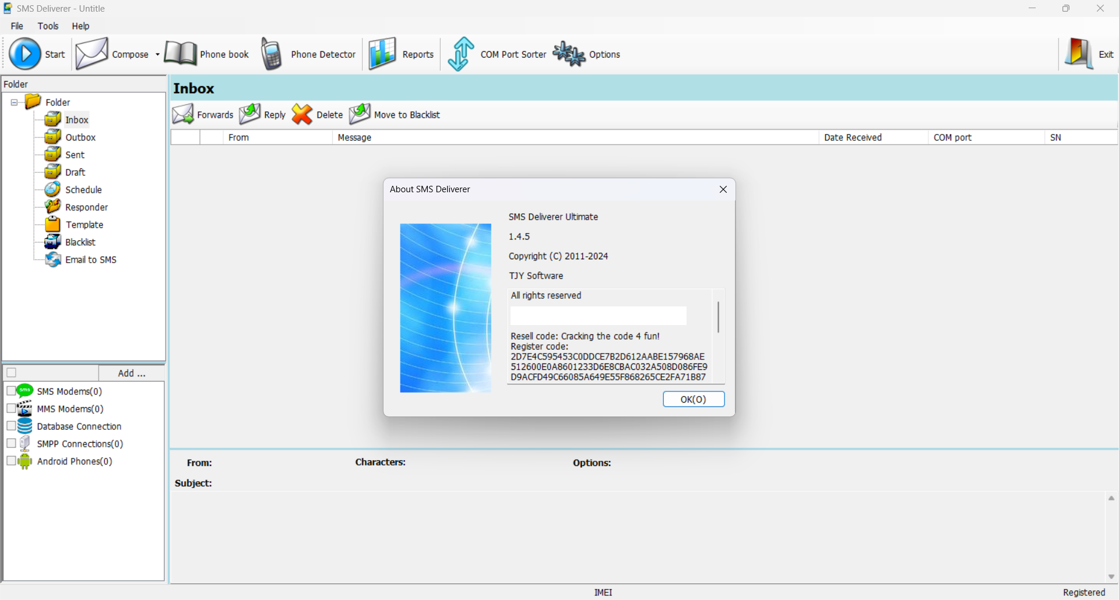
Task: Select the Inbox folder icon
Action: tap(53, 119)
